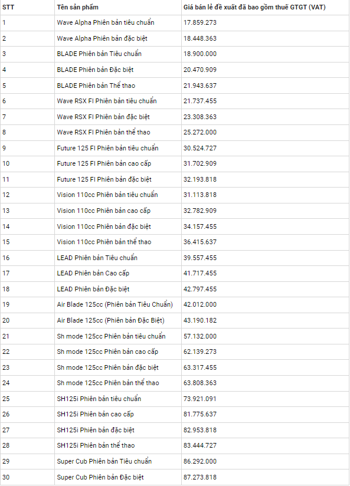Click Super Cub Phiên bản Tiêu chuẩn

[x=104, y=461]
